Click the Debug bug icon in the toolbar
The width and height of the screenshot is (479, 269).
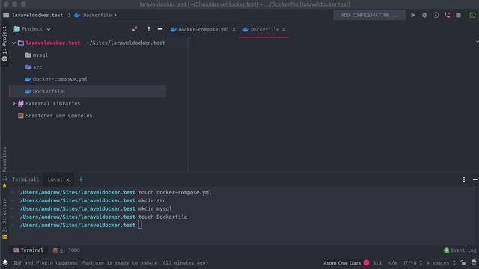click(424, 15)
